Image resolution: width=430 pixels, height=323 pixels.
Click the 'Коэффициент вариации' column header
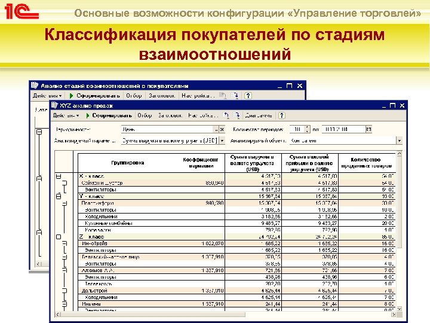(201, 163)
